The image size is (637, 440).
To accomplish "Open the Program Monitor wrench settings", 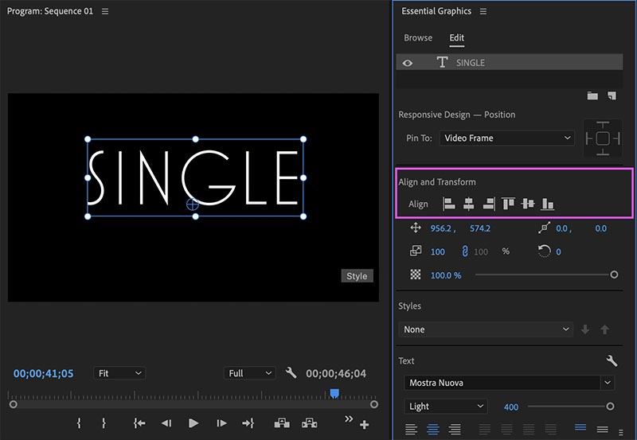I will click(x=291, y=373).
